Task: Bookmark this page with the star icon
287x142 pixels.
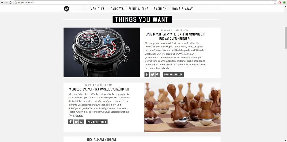Action: pos(275,3)
